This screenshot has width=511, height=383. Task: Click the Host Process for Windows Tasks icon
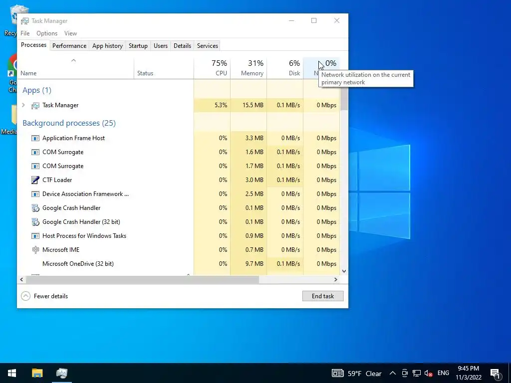pyautogui.click(x=35, y=236)
